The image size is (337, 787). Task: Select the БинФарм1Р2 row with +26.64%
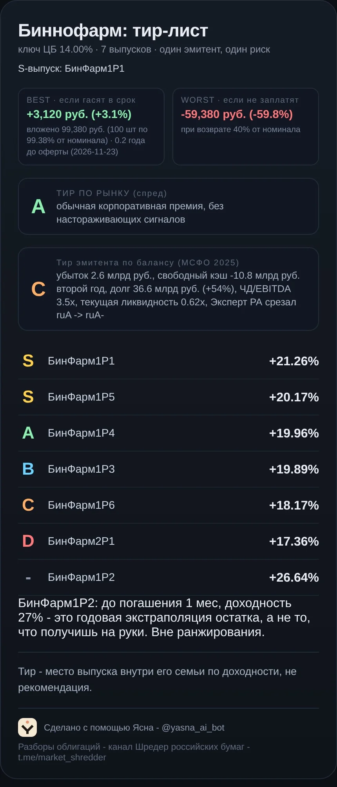point(168,577)
